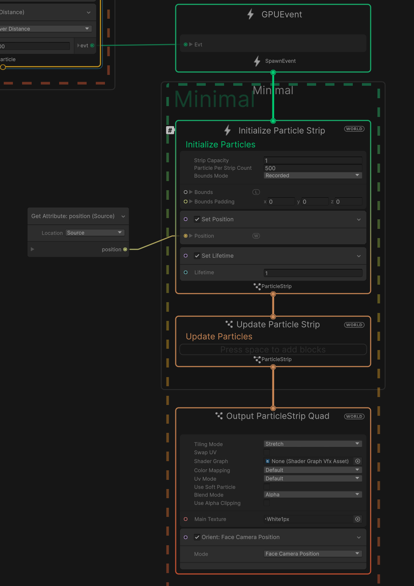Open Main Texture object picker button

[x=357, y=519]
